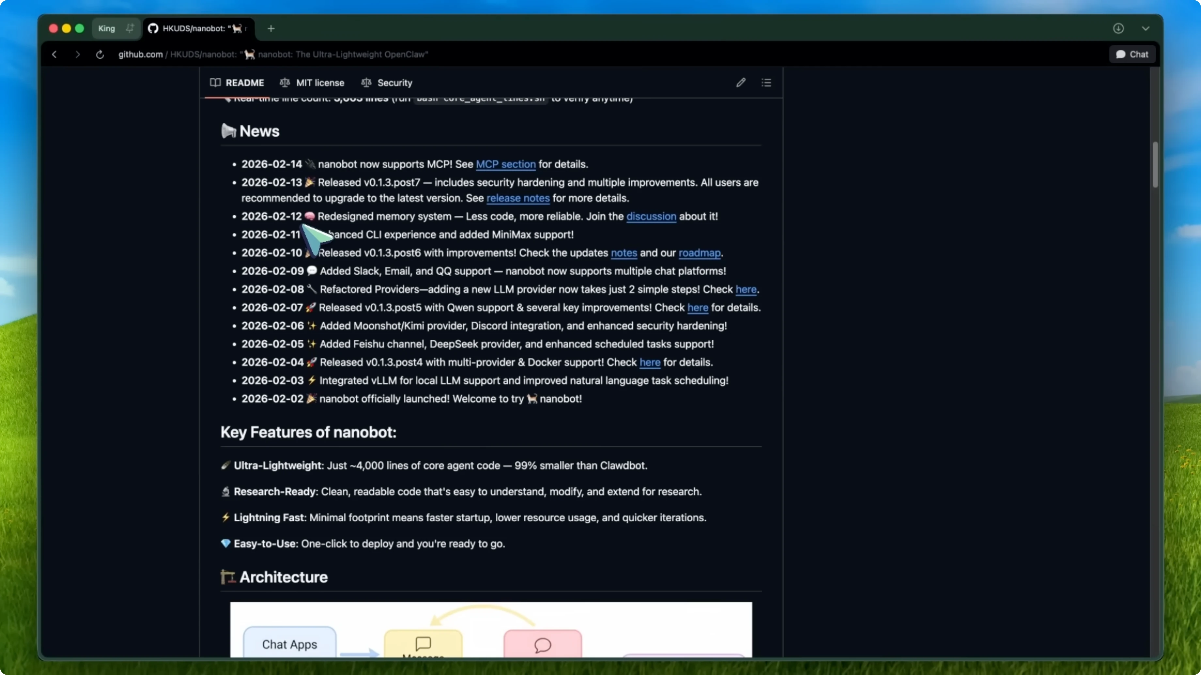Click the page reload icon
Image resolution: width=1201 pixels, height=675 pixels.
point(100,54)
